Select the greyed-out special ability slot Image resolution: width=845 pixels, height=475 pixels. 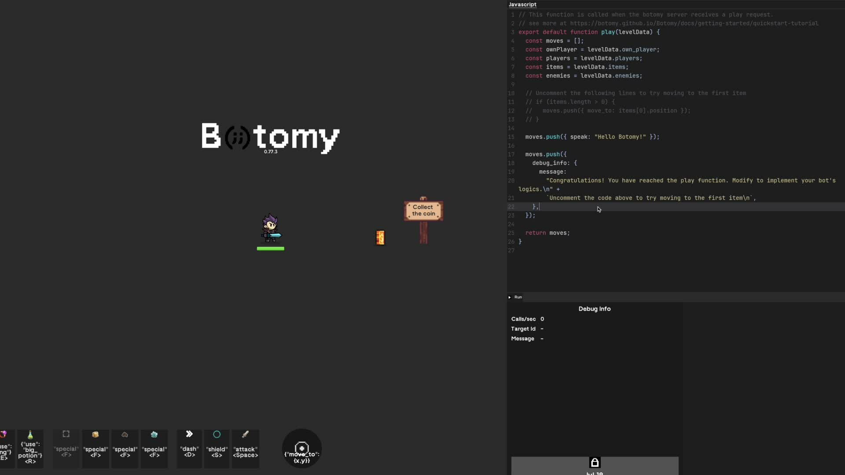click(66, 448)
